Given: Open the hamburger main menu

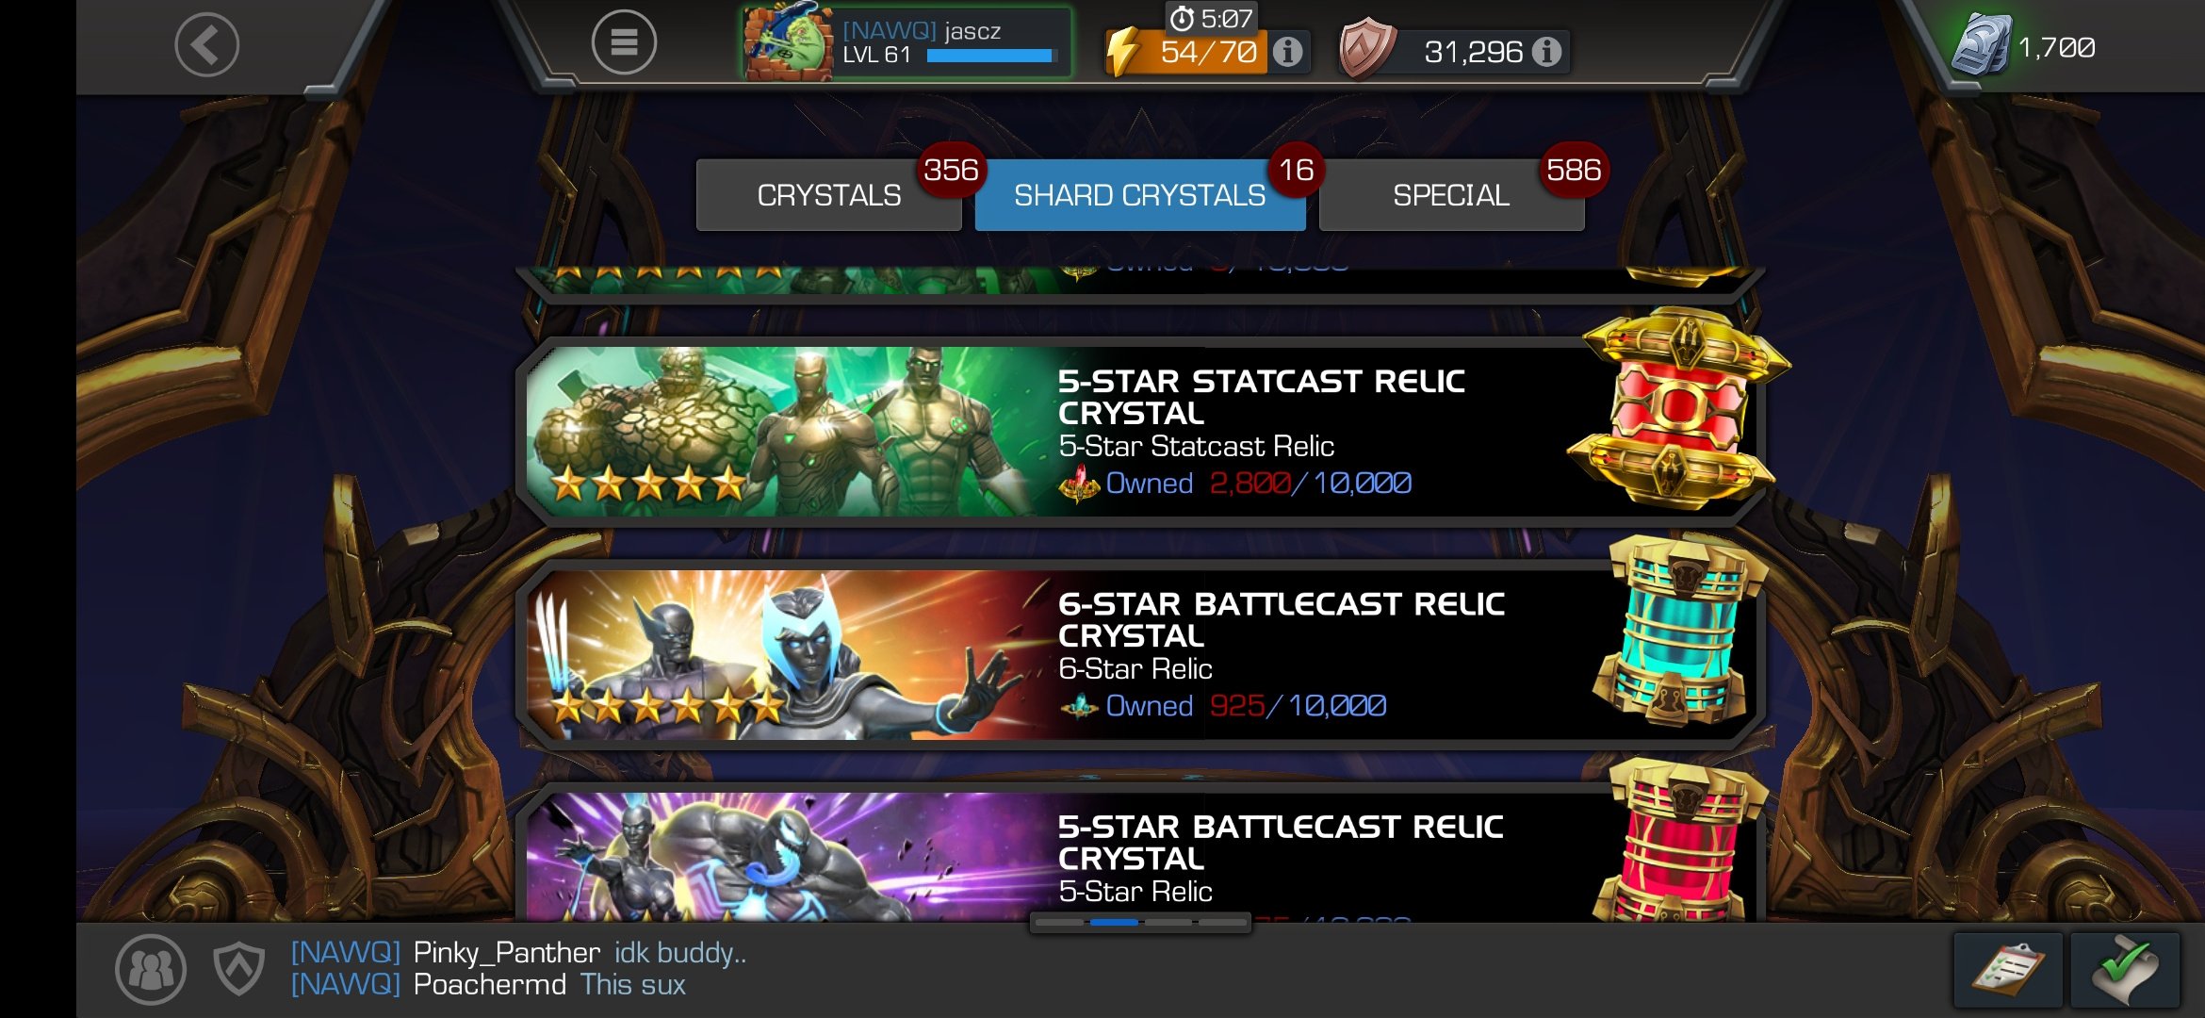Looking at the screenshot, I should [624, 42].
